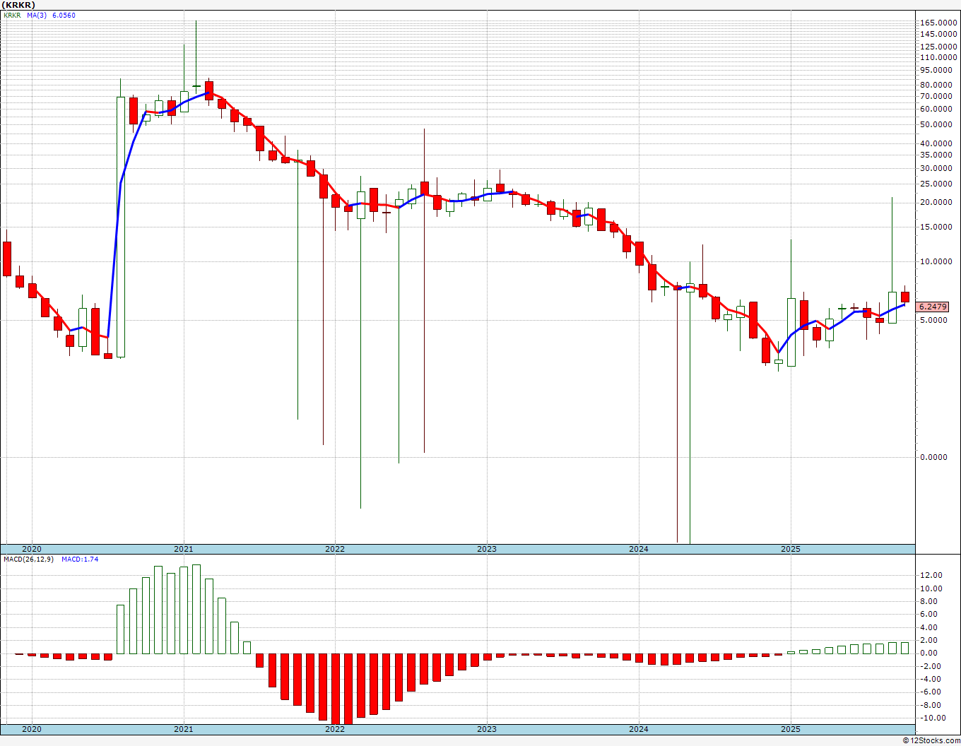Select the MACD:1.74 reading
This screenshot has width=961, height=746.
(x=80, y=559)
